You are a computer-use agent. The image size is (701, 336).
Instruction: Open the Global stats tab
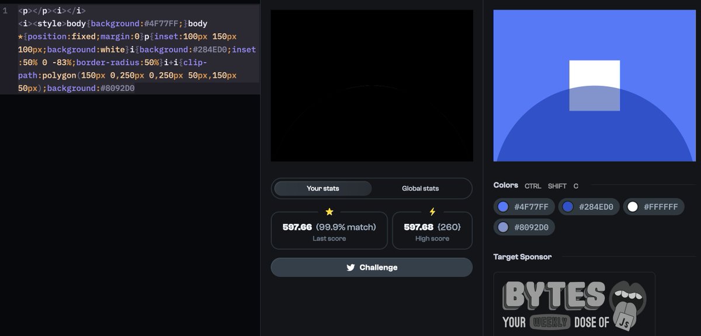coord(420,188)
